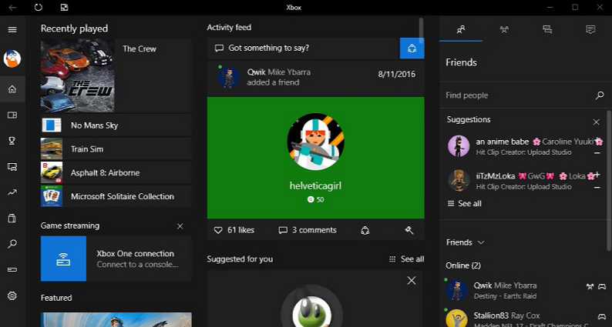Viewport: 612px width, 327px height.
Task: Expand the Friends filter dropdown
Action: point(466,242)
